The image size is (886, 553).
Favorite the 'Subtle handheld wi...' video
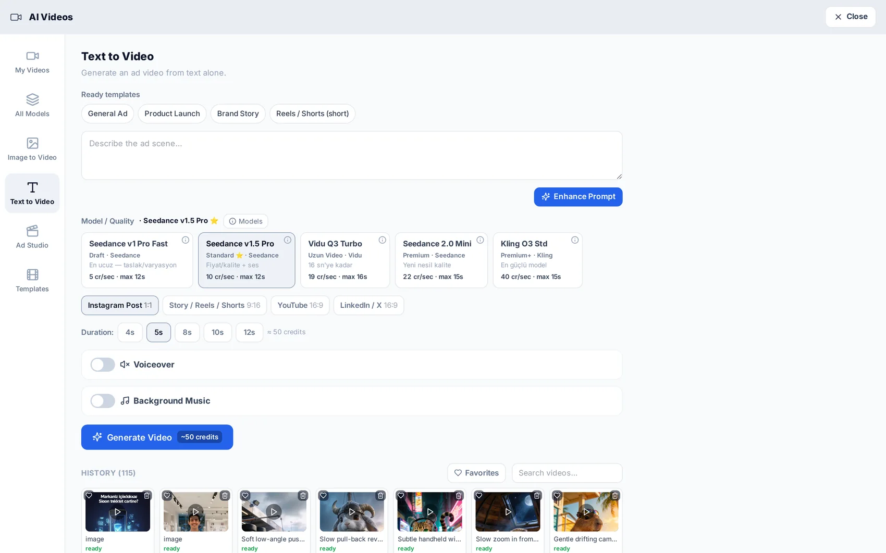[401, 496]
